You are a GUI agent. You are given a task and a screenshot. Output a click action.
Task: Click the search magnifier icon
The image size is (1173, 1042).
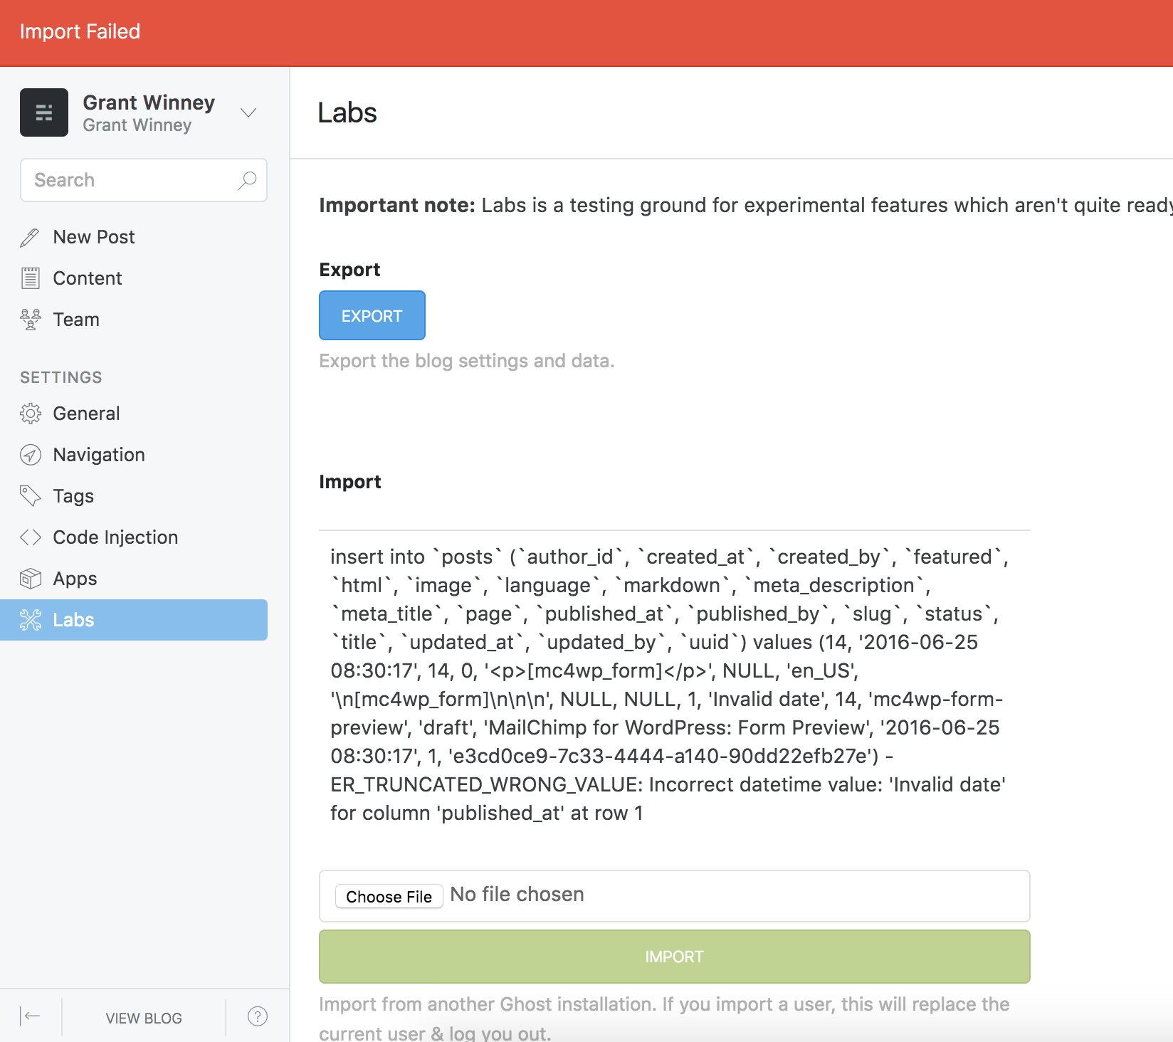(x=247, y=180)
